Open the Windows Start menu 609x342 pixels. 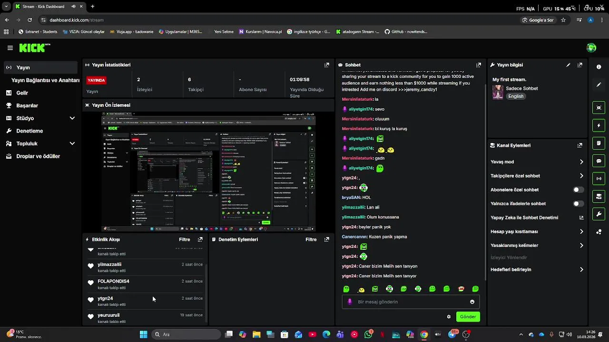pos(143,334)
